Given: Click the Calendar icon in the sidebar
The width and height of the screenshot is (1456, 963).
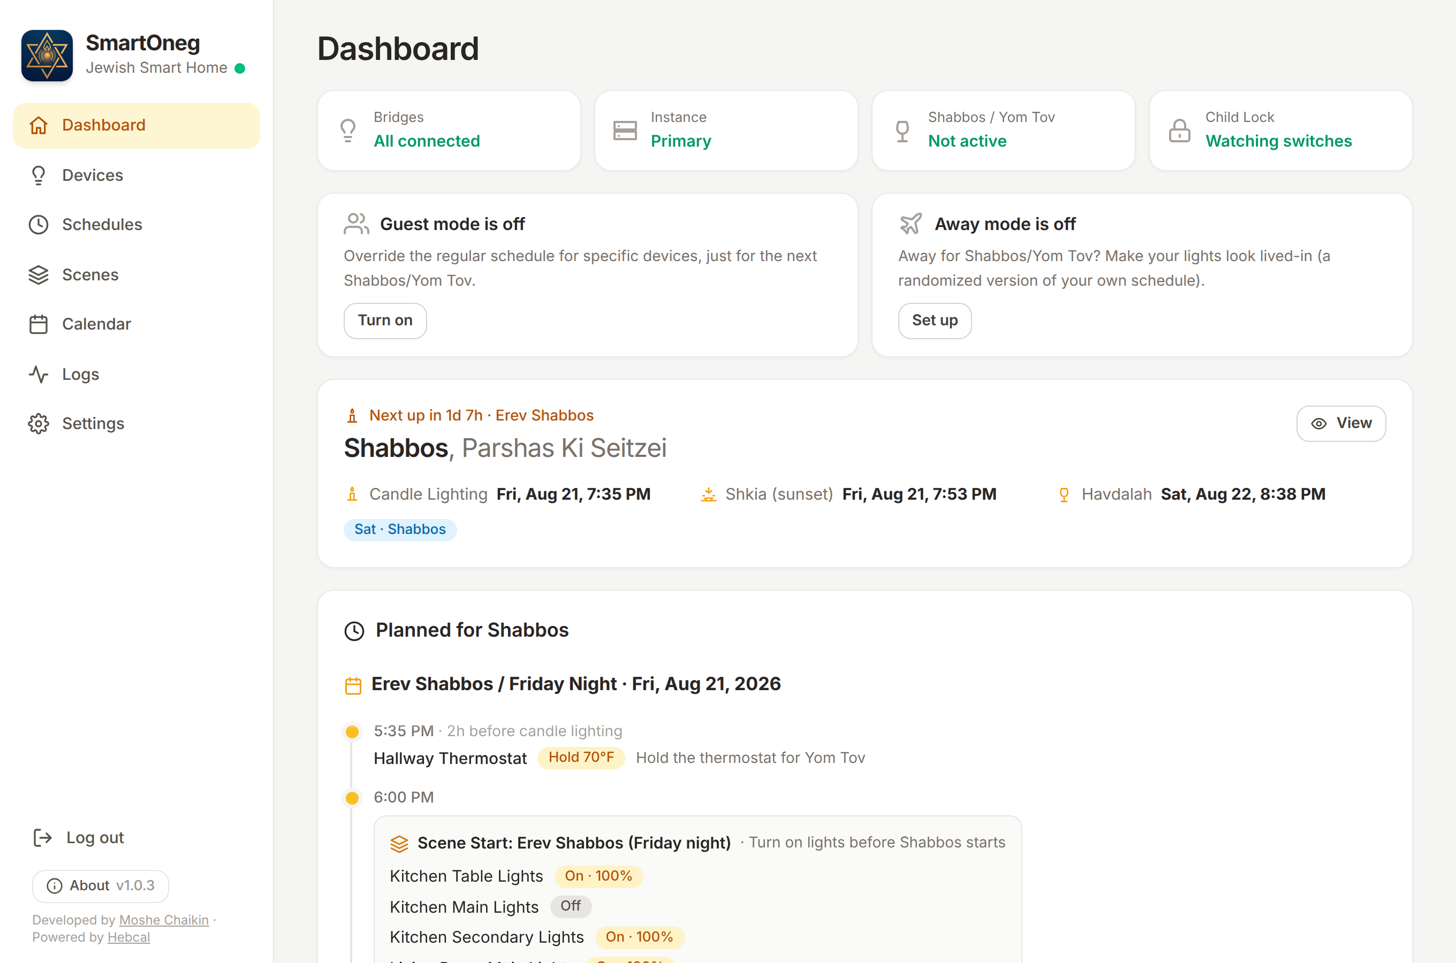Looking at the screenshot, I should point(39,324).
